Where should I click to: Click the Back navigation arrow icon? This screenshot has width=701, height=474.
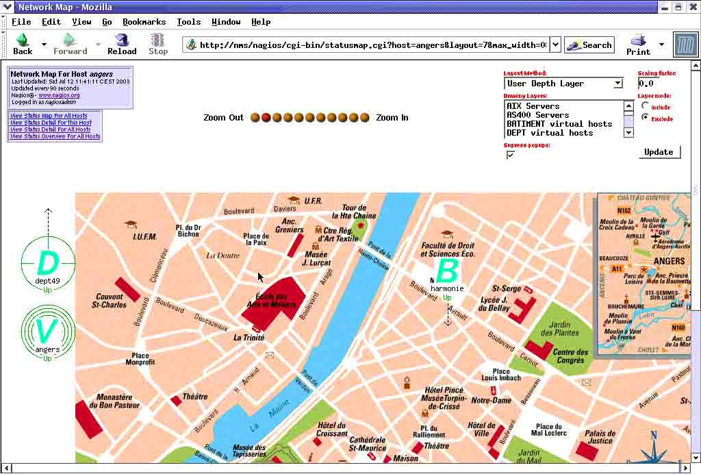(23, 40)
